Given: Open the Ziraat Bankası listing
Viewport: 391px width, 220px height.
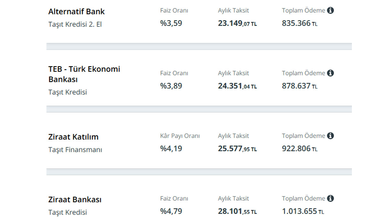Looking at the screenshot, I should pos(75,200).
